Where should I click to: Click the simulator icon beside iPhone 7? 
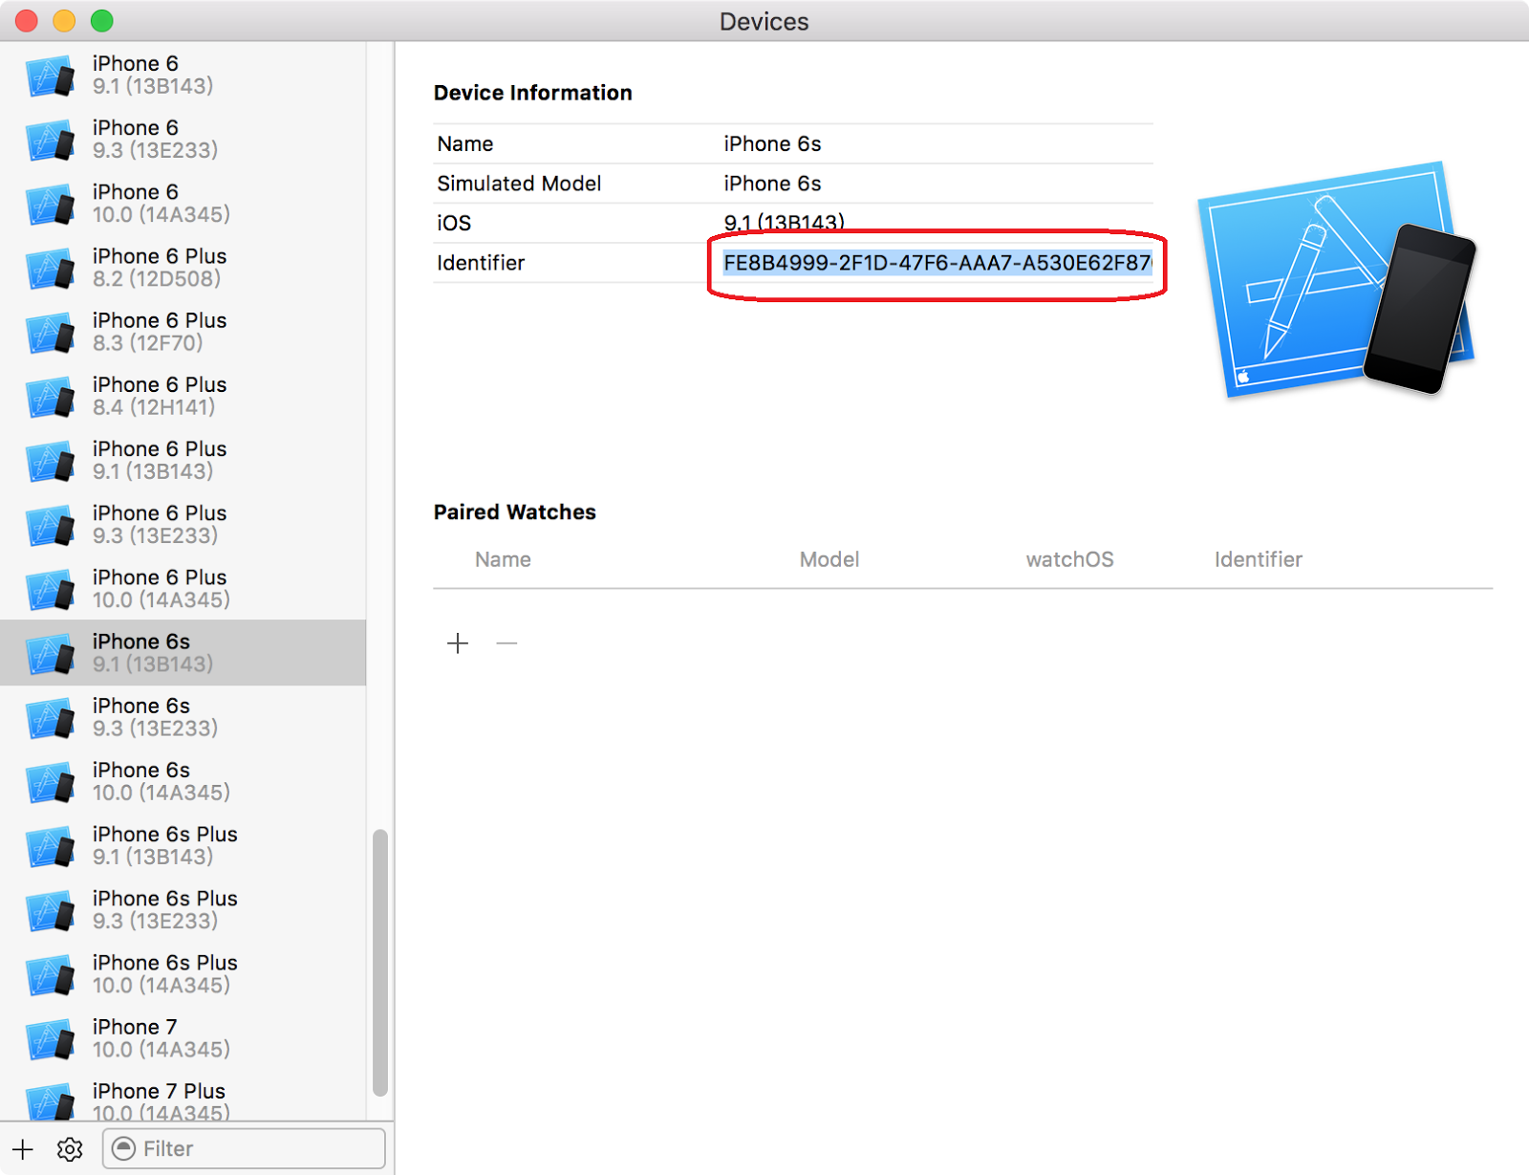(50, 1038)
